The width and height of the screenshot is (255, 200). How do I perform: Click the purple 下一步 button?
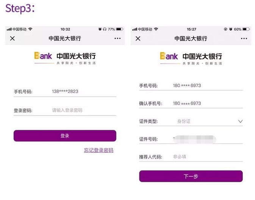[x=191, y=176]
